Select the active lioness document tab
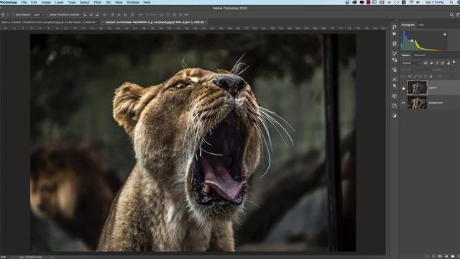460x259 pixels. [x=155, y=22]
